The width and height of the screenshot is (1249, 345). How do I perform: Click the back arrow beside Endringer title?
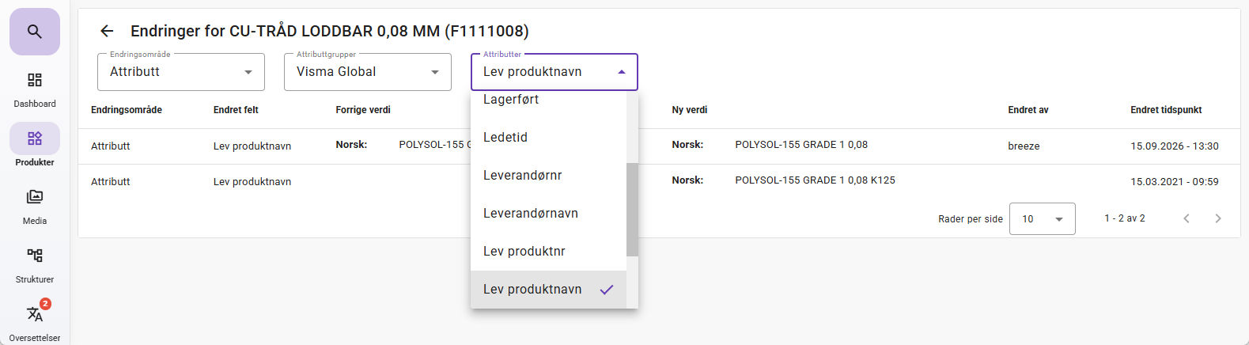[107, 31]
